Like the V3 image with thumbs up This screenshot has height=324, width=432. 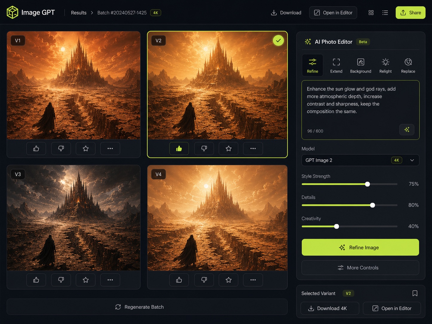pyautogui.click(x=36, y=280)
